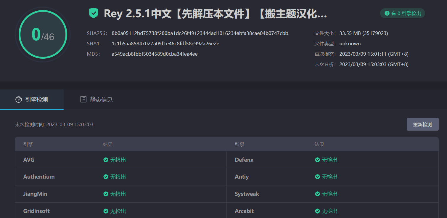Viewport: 447px width, 218px height.
Task: Open the 引擎检测 tab
Action: tap(32, 100)
